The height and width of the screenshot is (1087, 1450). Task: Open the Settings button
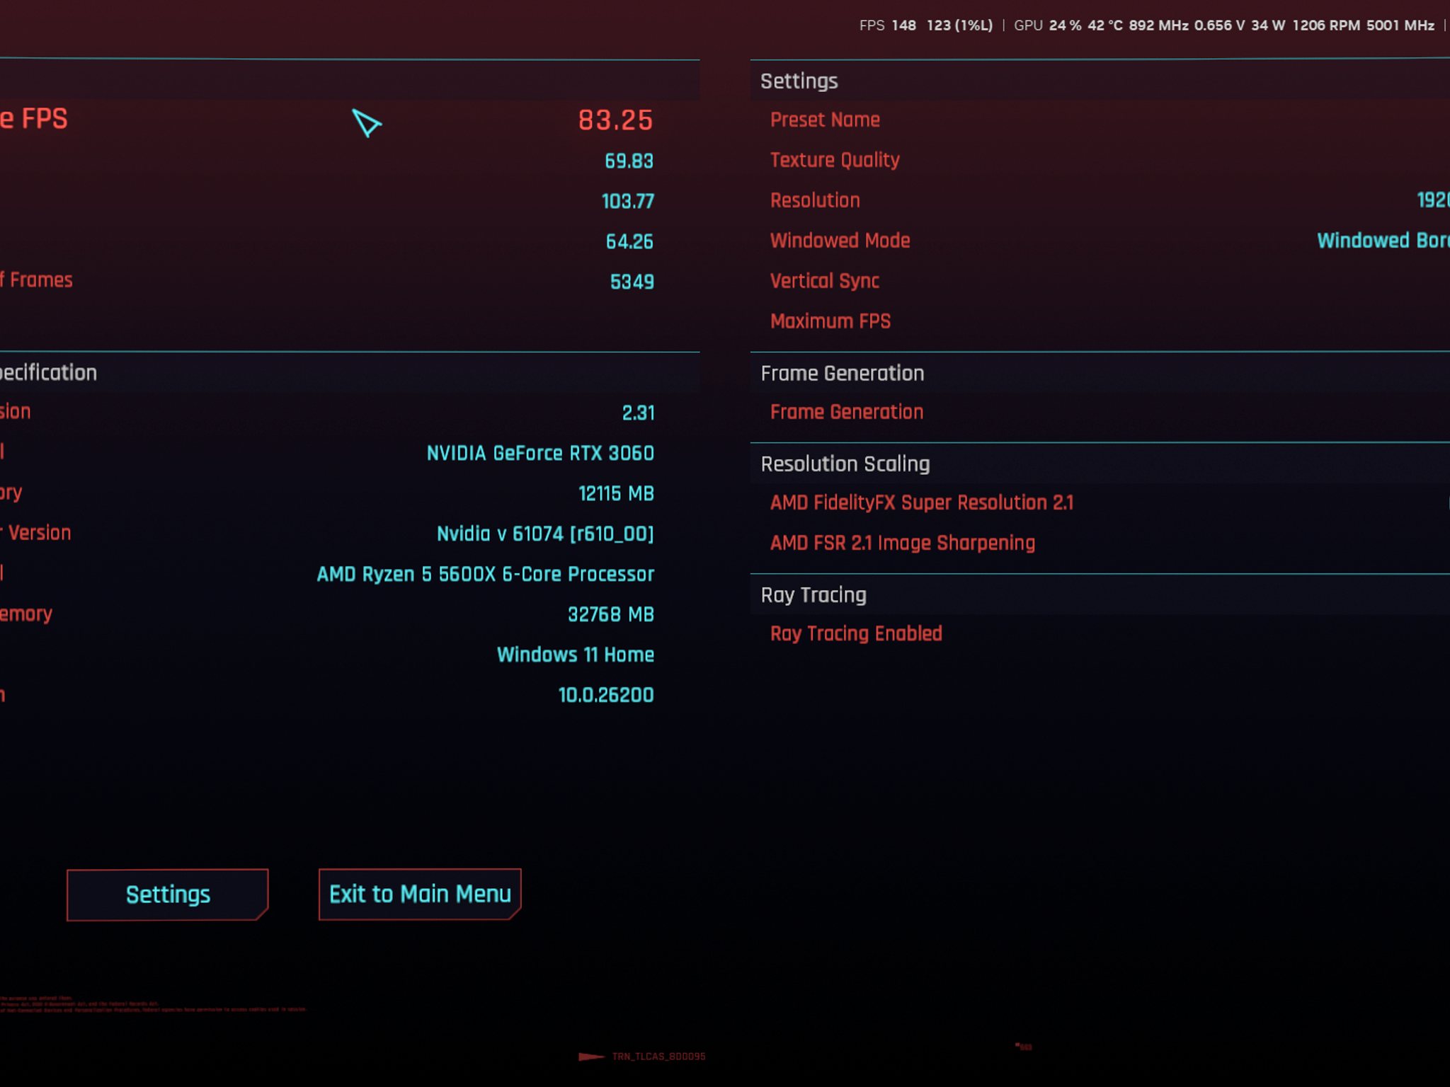[x=168, y=895]
